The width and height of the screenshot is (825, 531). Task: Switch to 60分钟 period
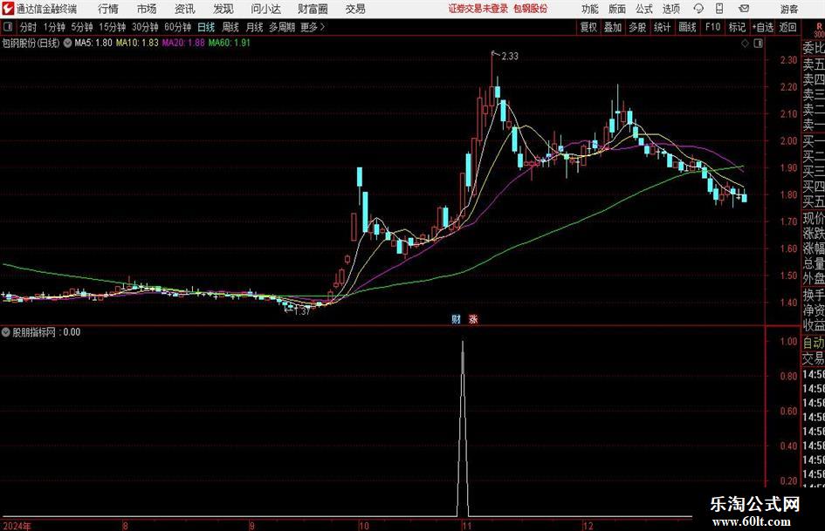coord(177,27)
